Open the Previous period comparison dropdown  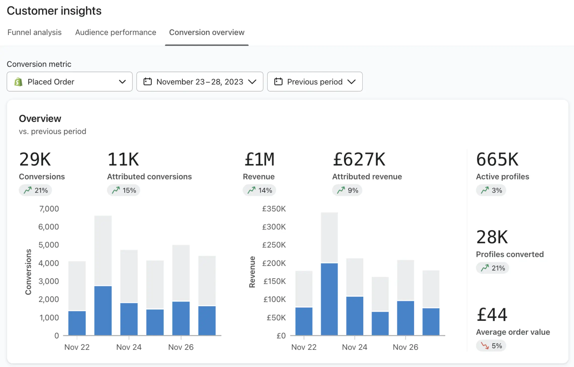315,82
